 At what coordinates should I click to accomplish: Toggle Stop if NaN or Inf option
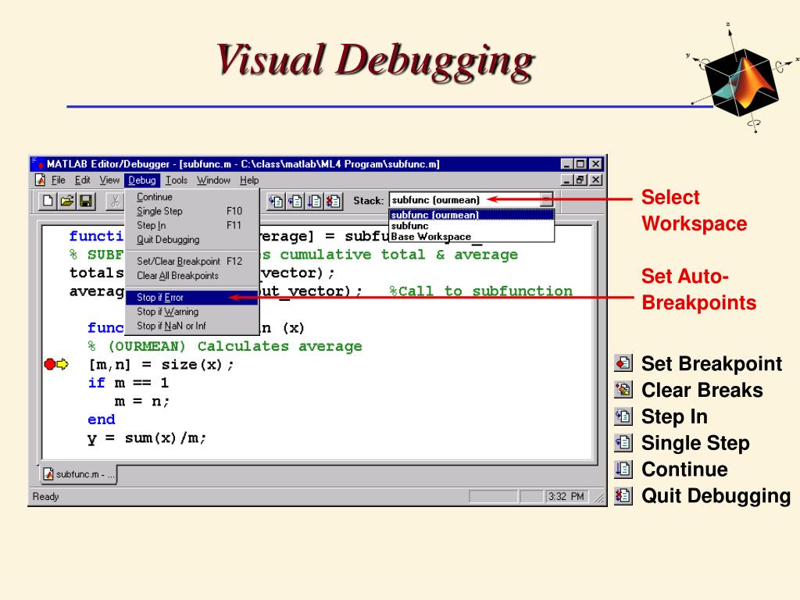(x=192, y=326)
